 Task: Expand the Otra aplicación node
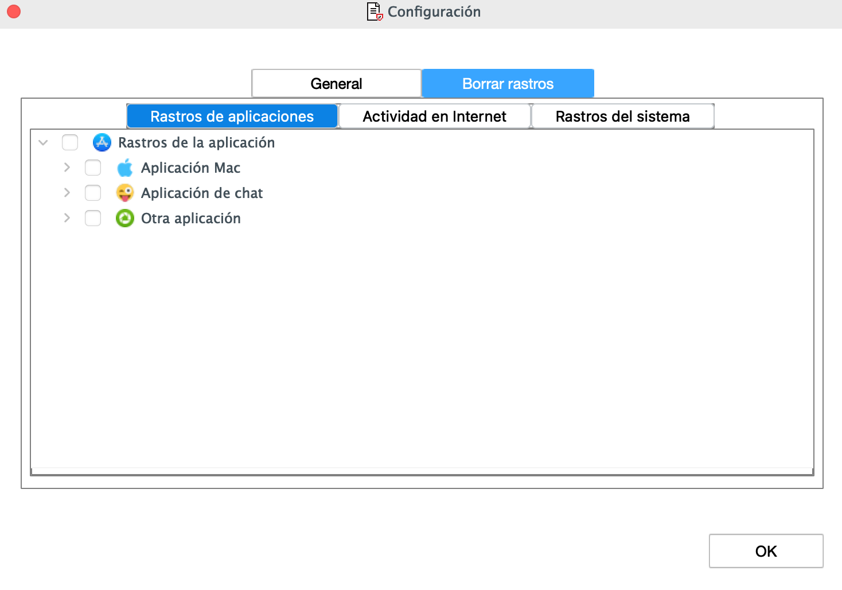coord(67,218)
